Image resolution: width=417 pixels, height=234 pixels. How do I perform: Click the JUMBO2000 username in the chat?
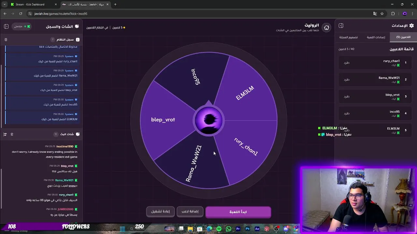[x=65, y=209]
